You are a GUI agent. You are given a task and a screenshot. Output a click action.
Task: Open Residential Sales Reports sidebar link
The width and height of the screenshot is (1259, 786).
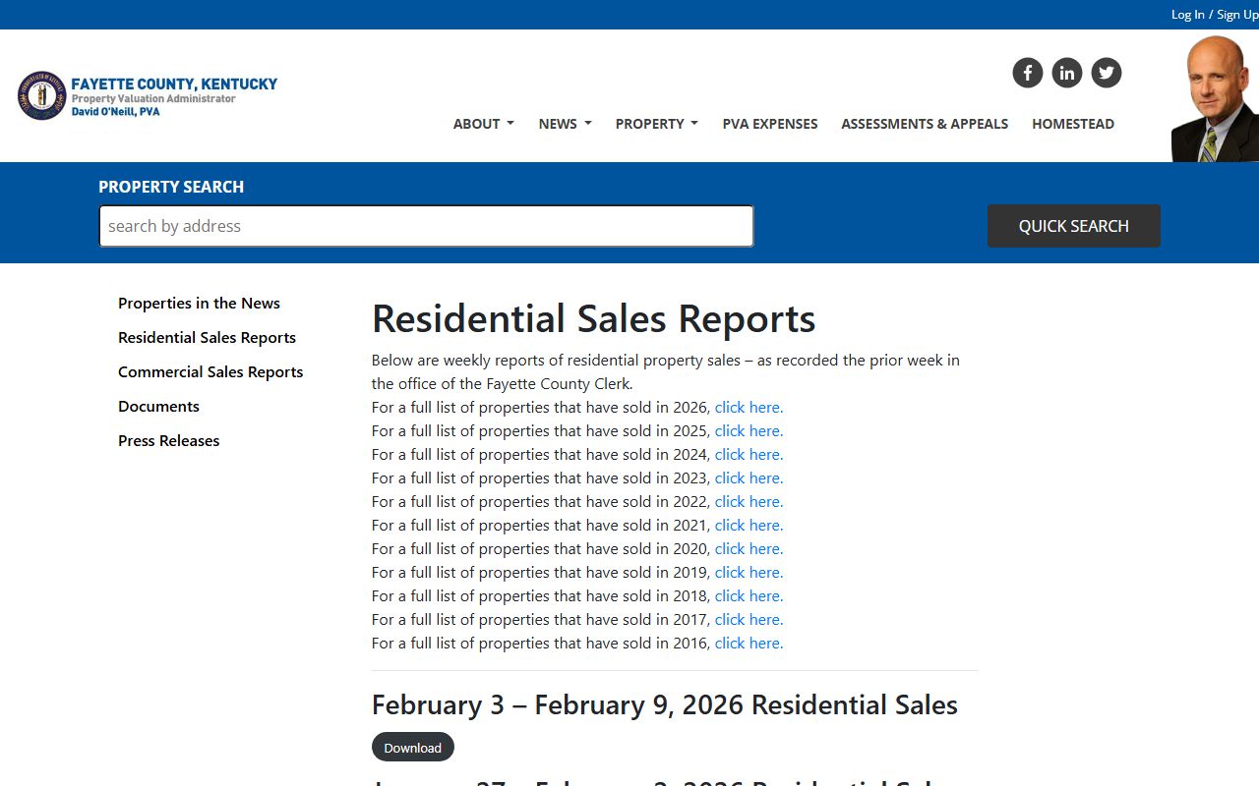(x=207, y=338)
